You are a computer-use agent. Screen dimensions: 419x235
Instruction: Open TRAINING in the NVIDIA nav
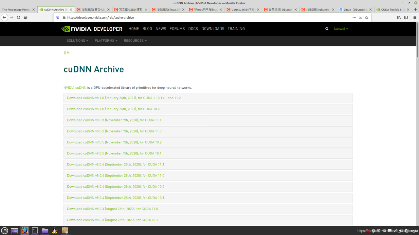click(236, 29)
